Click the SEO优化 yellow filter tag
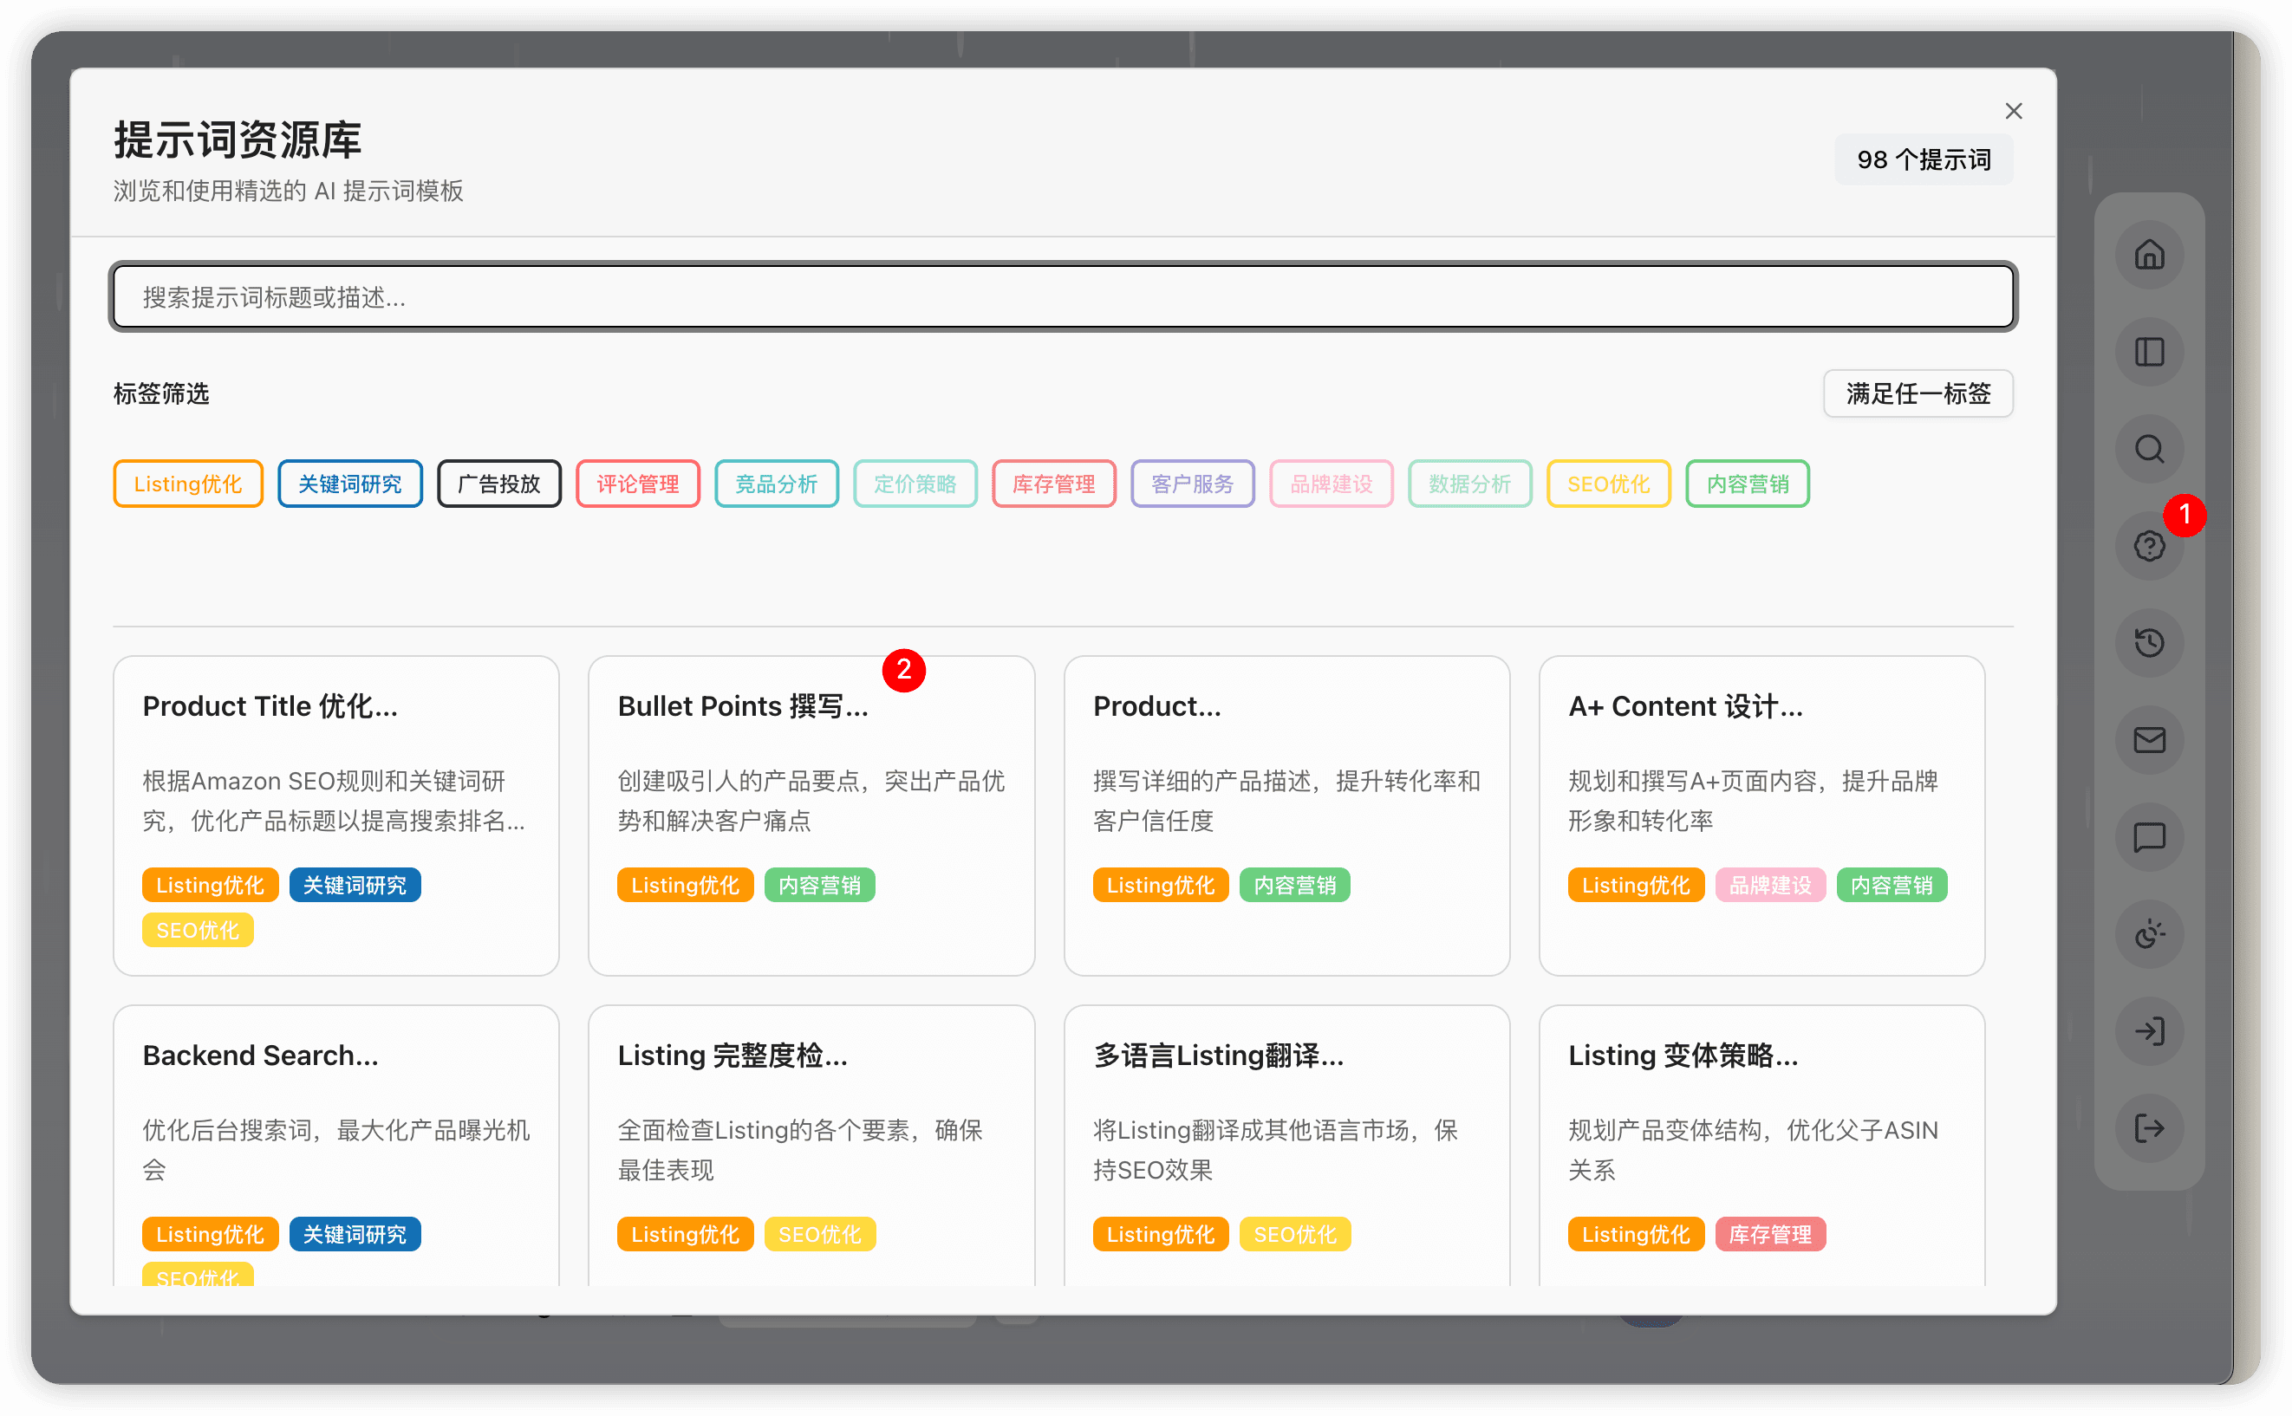This screenshot has width=2292, height=1416. [1607, 484]
